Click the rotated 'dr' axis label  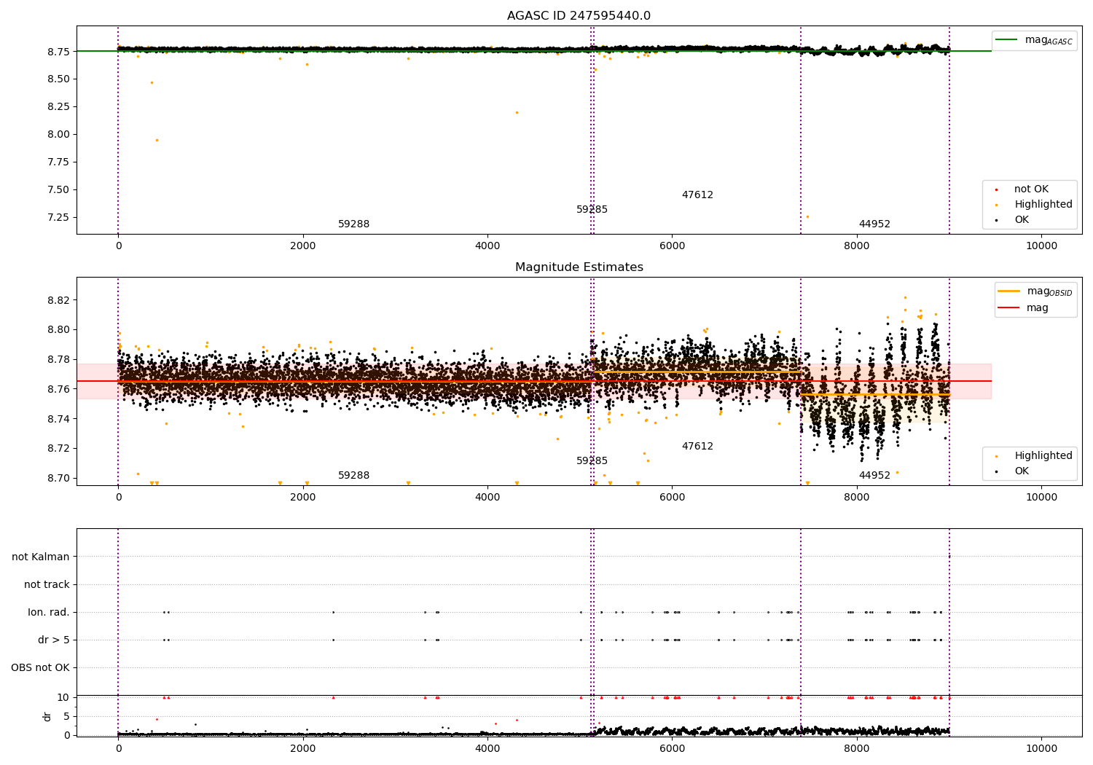(x=47, y=716)
